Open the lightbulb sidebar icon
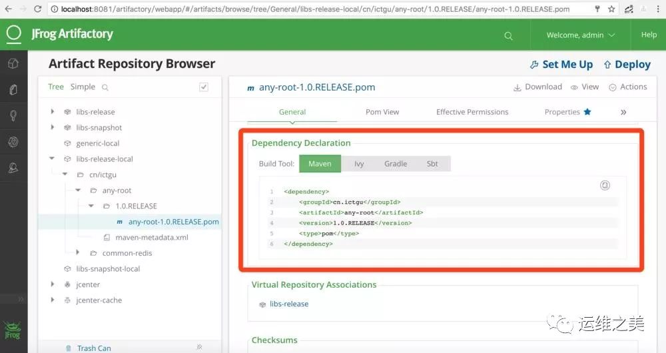 click(x=13, y=116)
